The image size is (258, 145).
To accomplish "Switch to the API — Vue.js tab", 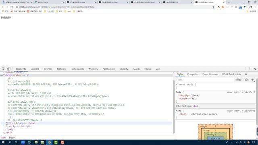I will (x=49, y=2).
